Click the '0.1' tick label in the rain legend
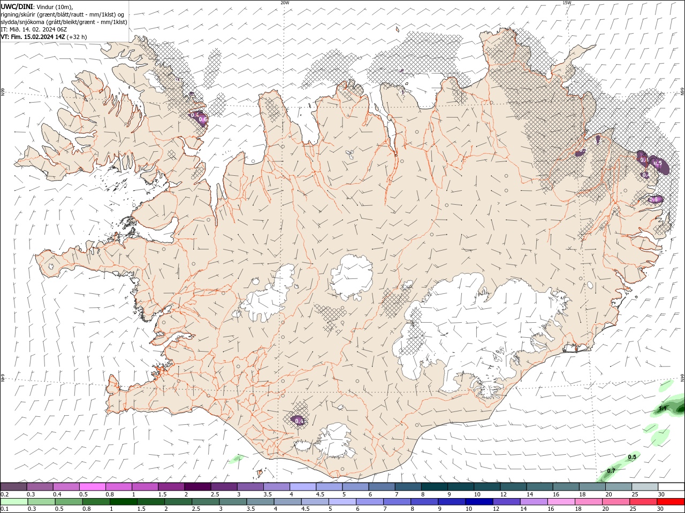This screenshot has height=513, width=685. point(5,510)
